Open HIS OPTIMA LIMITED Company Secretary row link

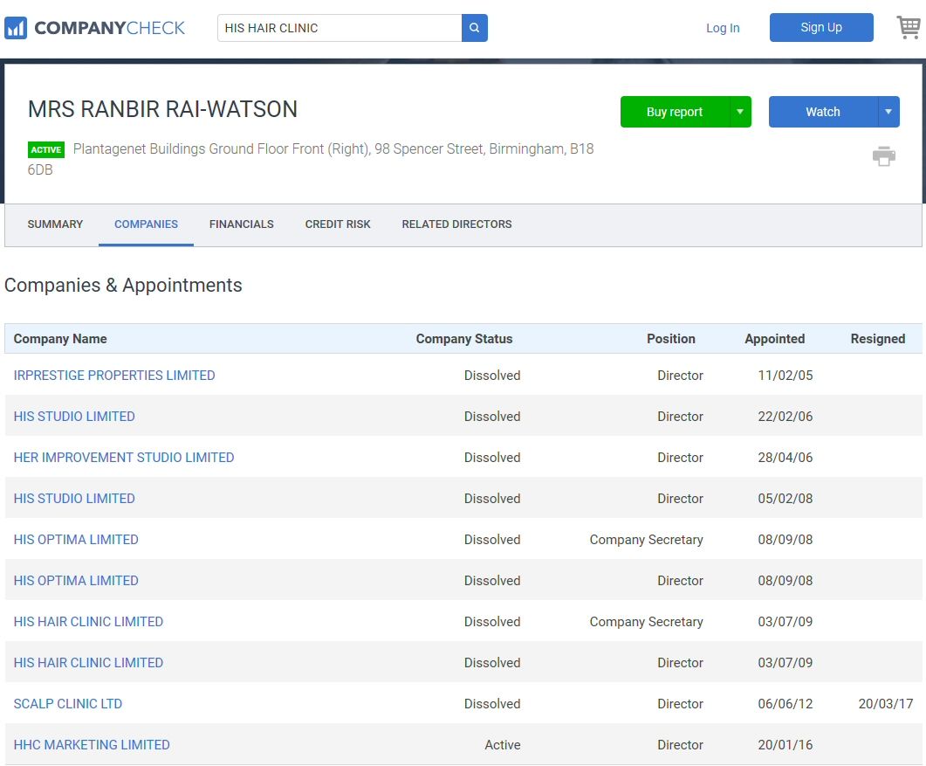coord(76,540)
